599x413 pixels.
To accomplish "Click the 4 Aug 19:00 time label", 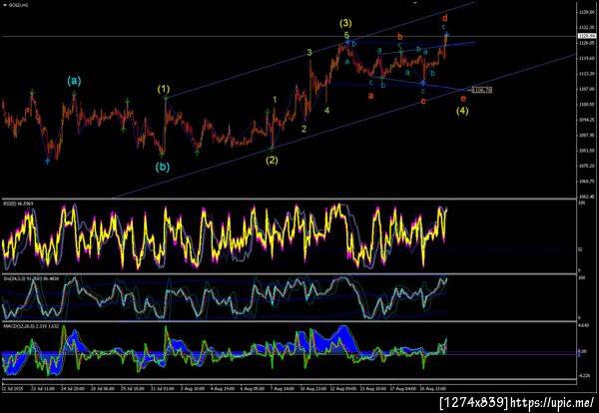I will coord(223,389).
